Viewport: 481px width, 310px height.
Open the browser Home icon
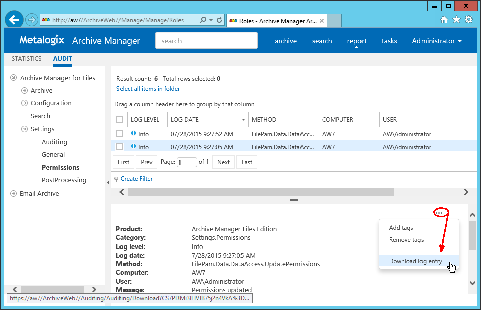[x=444, y=20]
